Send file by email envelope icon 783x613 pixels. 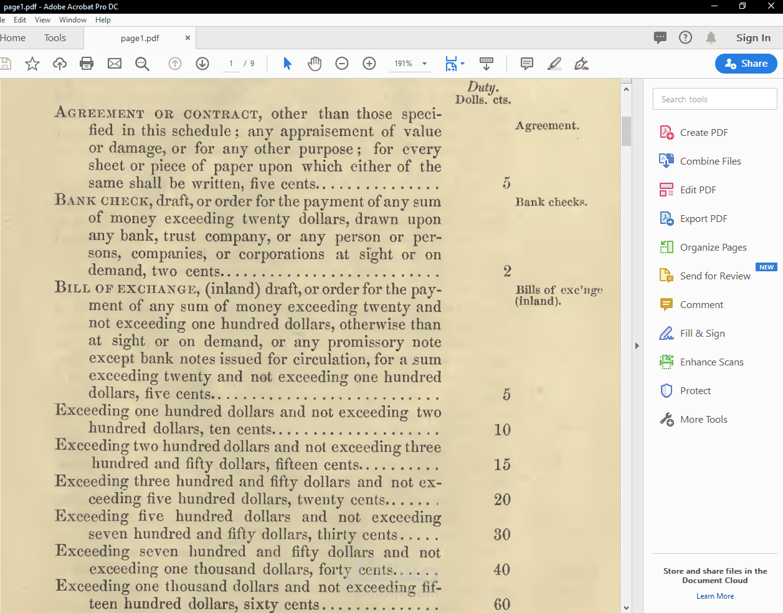click(115, 64)
